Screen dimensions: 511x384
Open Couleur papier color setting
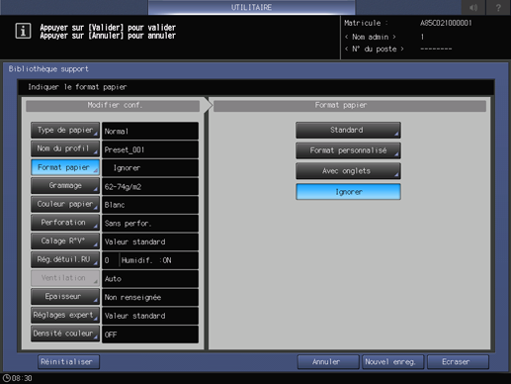(x=65, y=204)
